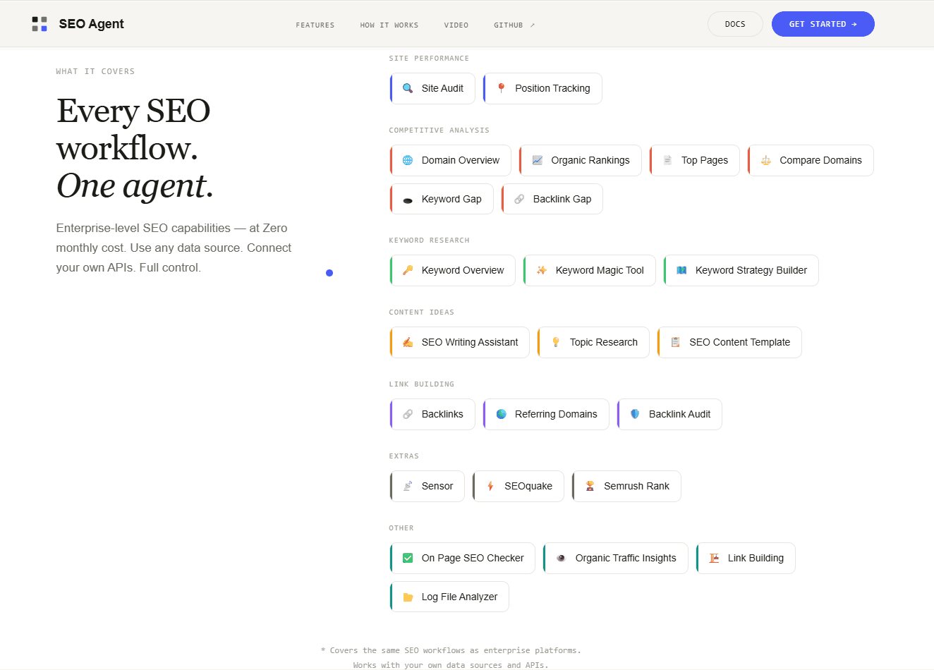Select the SEOquake label

[528, 486]
